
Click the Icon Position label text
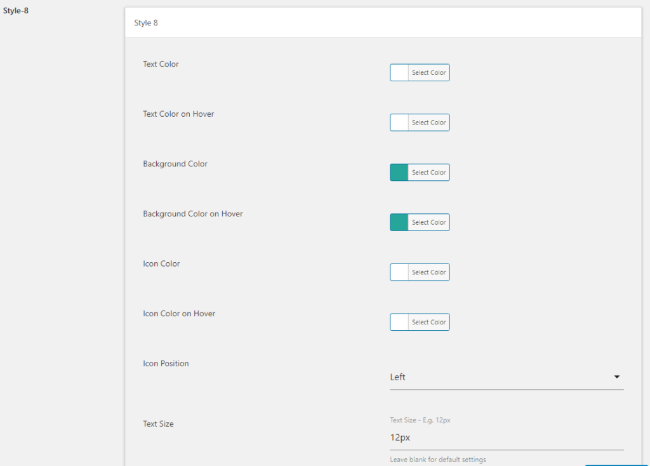pos(166,364)
